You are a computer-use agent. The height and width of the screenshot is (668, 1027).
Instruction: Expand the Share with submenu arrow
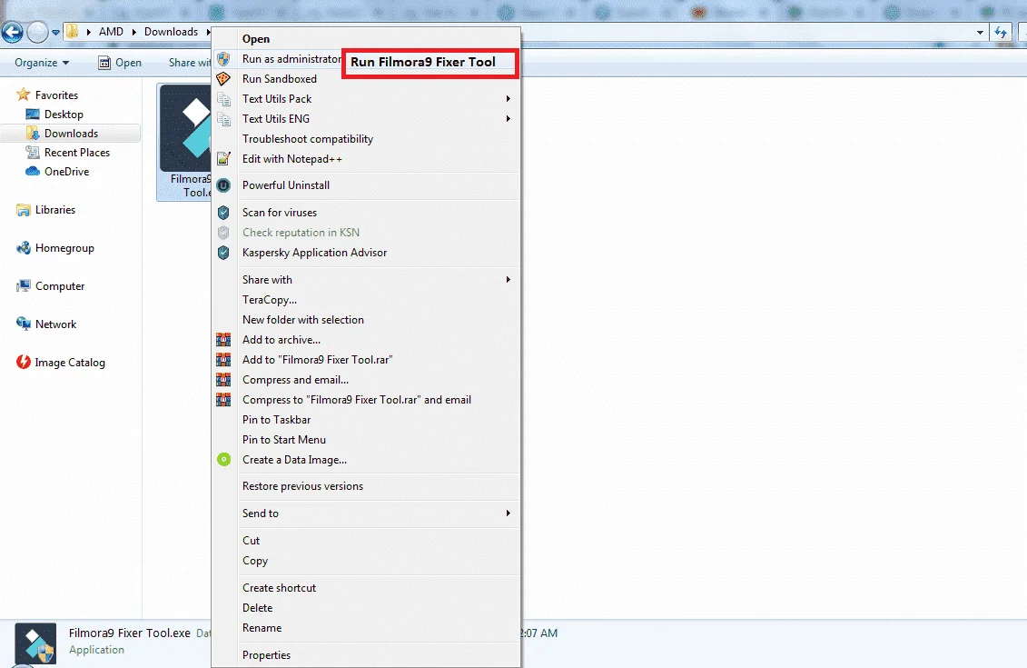point(508,279)
